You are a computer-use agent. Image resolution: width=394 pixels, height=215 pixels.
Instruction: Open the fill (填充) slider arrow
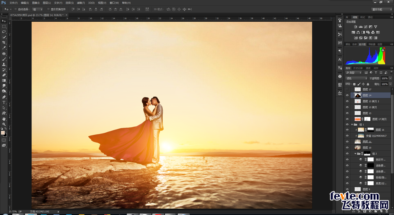point(390,84)
